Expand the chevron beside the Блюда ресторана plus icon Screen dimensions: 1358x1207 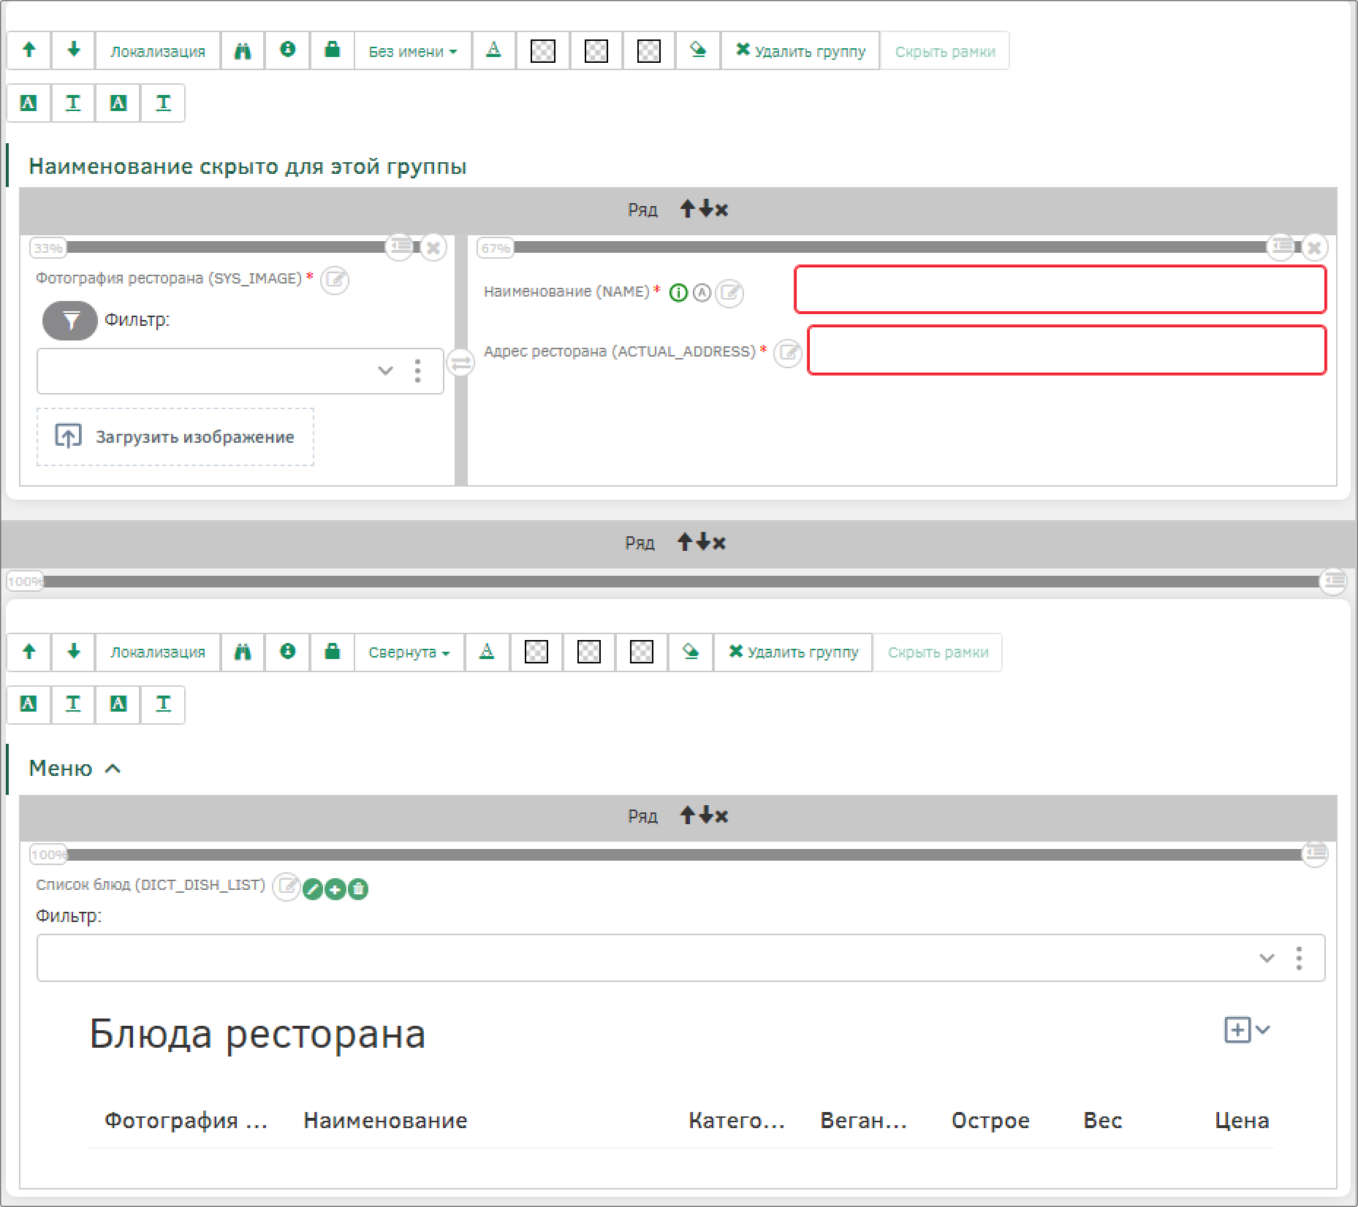pos(1263,1029)
